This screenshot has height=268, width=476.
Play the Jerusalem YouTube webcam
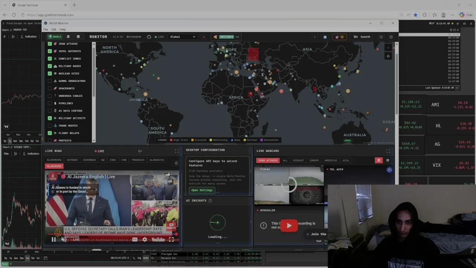289,226
